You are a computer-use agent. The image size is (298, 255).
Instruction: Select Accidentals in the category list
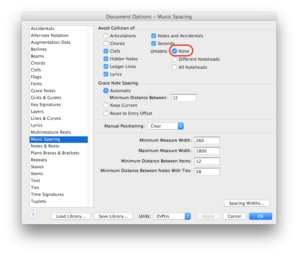(x=42, y=28)
